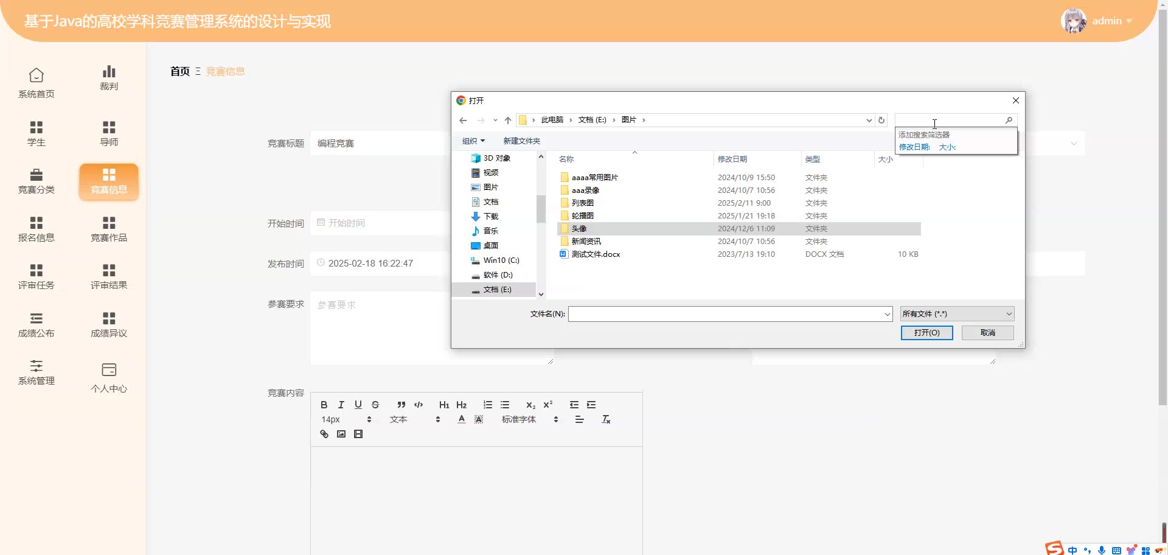Click the 首页 breadcrumb link

[180, 71]
